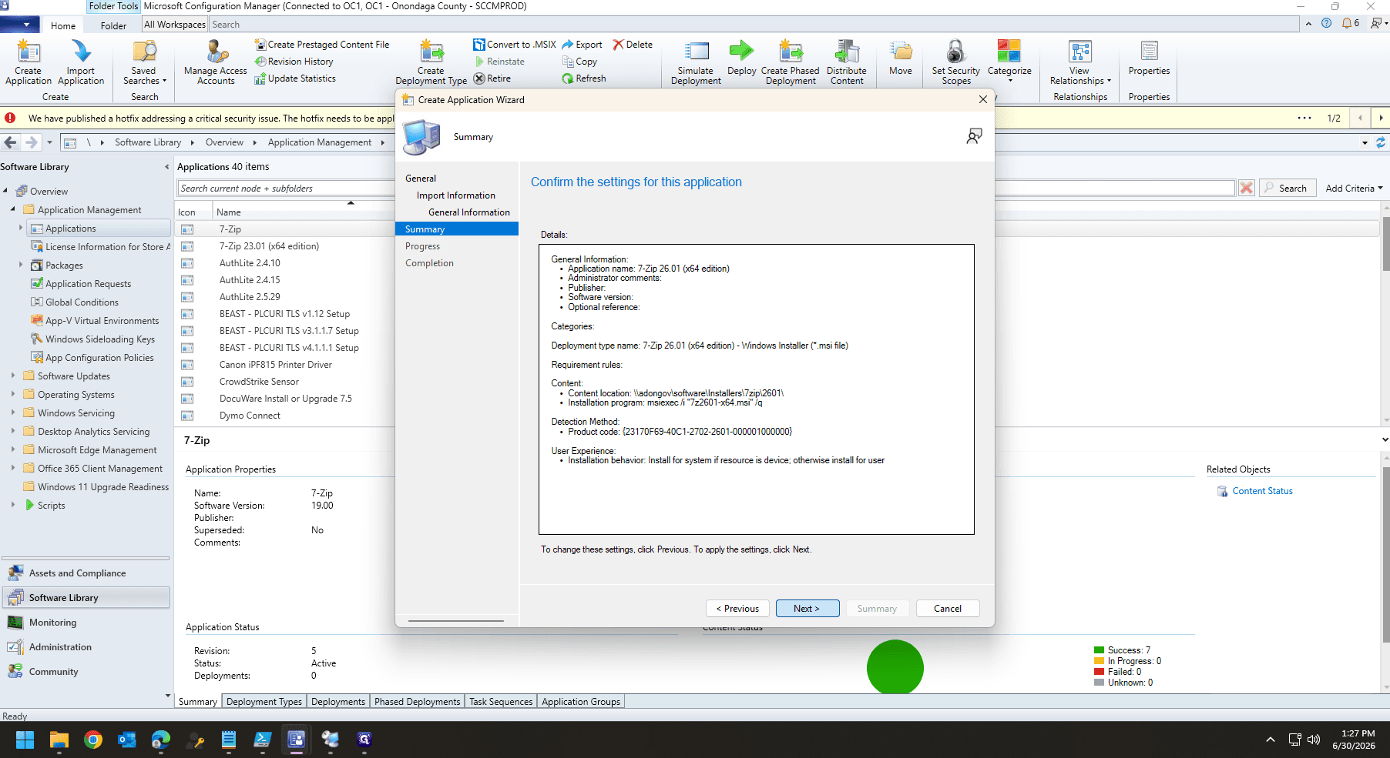Click Create Deployment Type ribbon icon

(431, 62)
